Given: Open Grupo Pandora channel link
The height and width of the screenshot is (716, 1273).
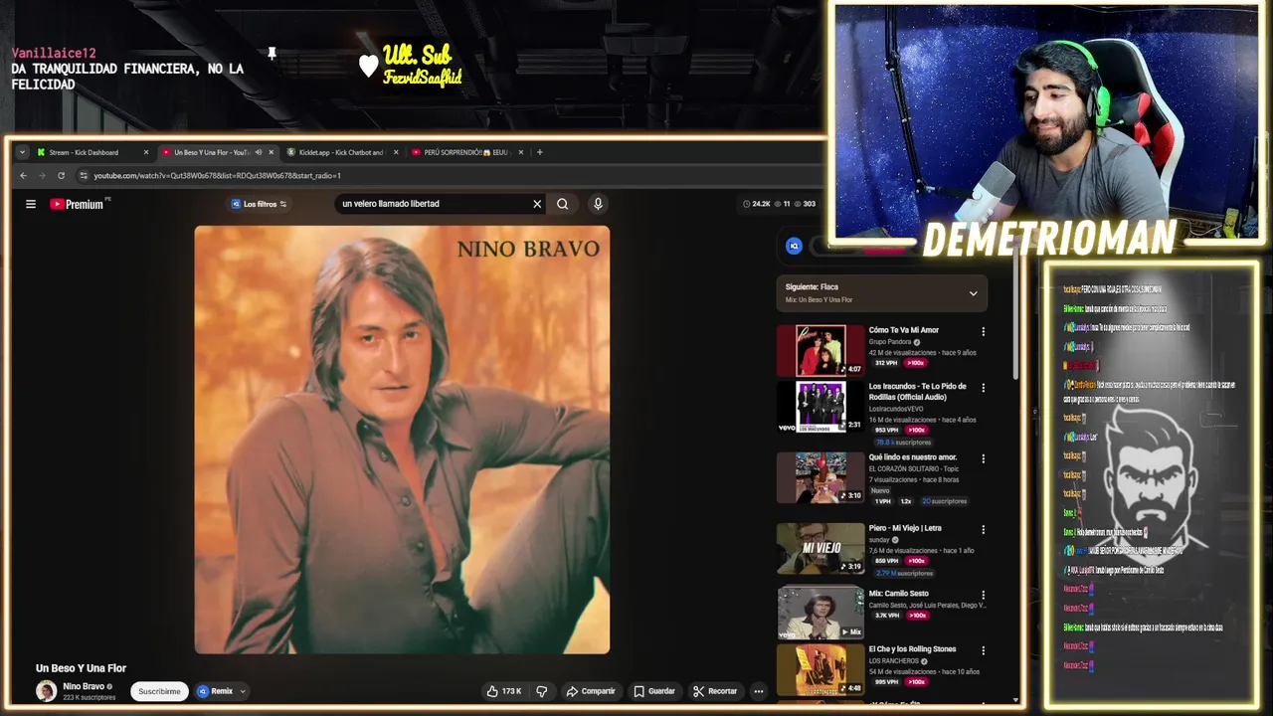Looking at the screenshot, I should pyautogui.click(x=890, y=342).
